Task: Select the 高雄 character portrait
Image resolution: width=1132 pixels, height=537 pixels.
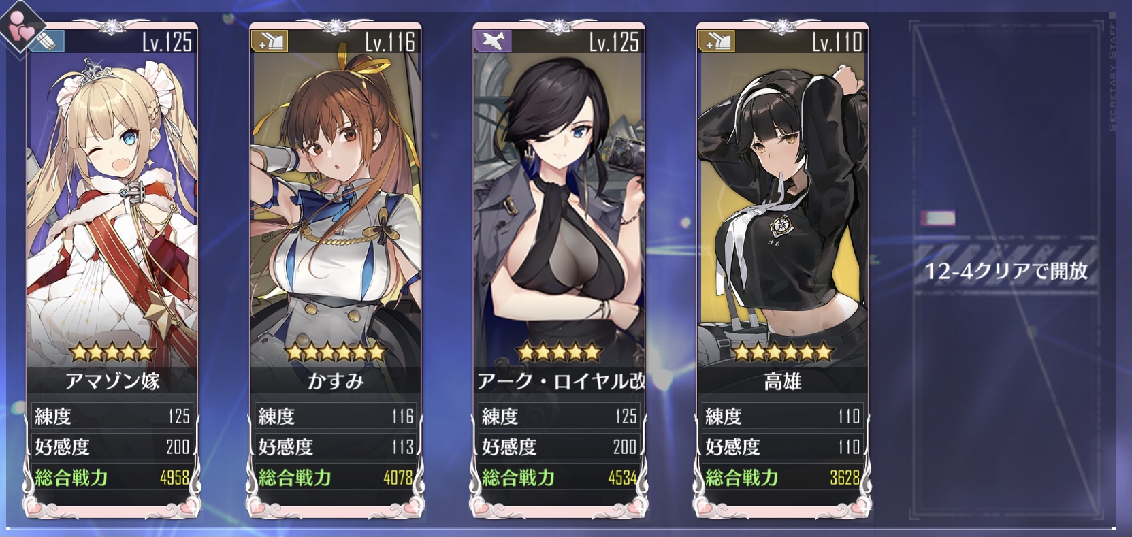Action: (x=783, y=197)
